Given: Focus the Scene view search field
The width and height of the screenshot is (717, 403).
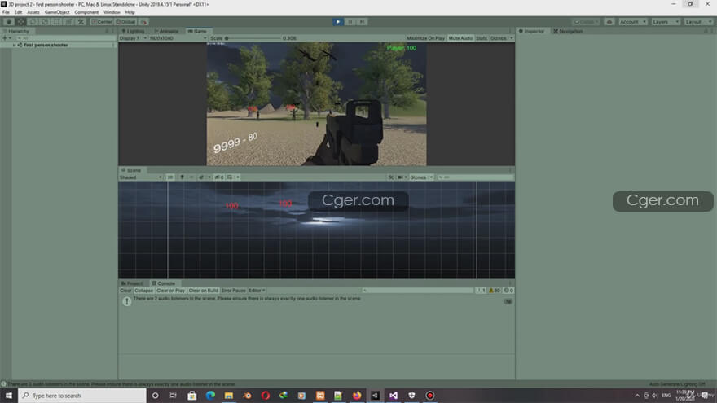Looking at the screenshot, I should (x=475, y=177).
